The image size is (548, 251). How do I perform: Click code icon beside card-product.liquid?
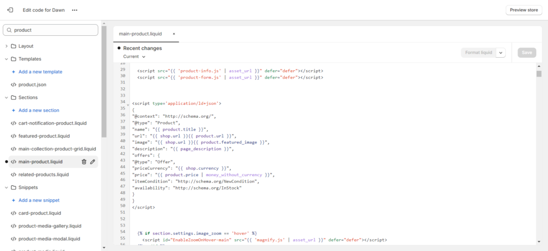click(13, 213)
